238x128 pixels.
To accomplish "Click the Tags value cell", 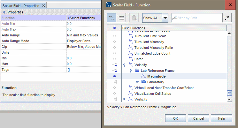I will tap(84, 70).
